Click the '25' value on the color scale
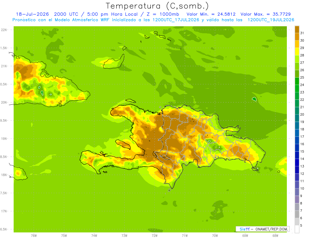309x239 pixels. (302, 77)
